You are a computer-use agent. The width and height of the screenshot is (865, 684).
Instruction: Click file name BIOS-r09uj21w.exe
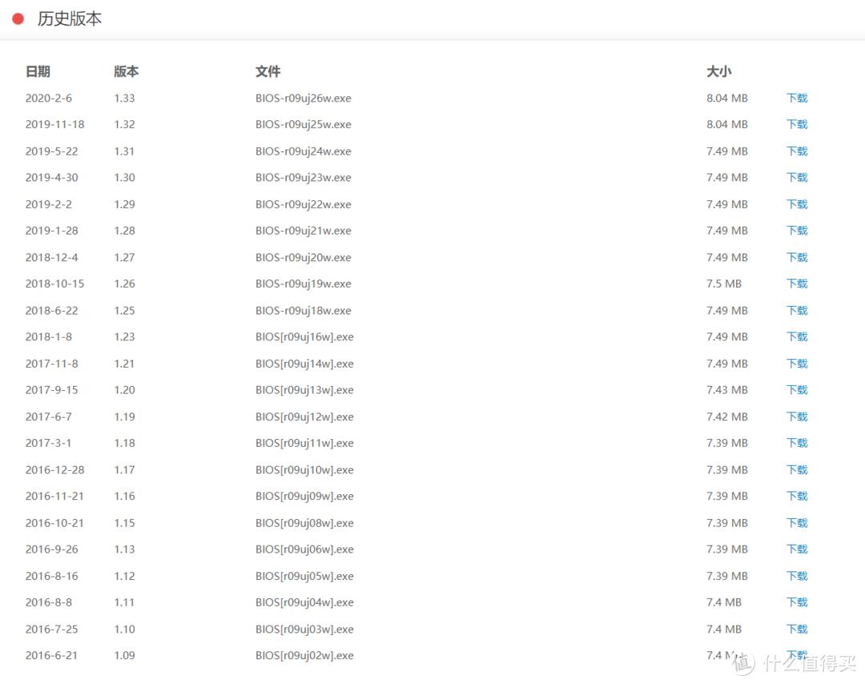pyautogui.click(x=303, y=231)
